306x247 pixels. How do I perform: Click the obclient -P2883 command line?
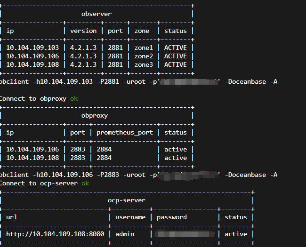pyautogui.click(x=138, y=175)
